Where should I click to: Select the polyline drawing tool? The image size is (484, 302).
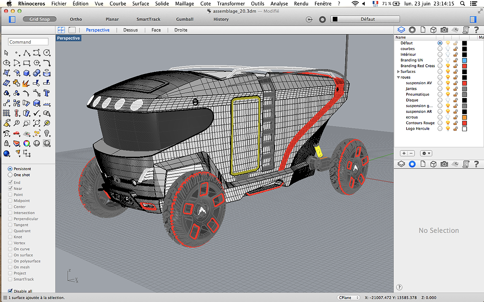click(x=27, y=53)
